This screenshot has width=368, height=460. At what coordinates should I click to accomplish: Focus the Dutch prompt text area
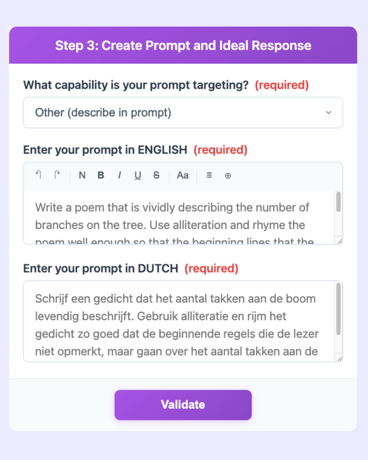click(x=179, y=321)
